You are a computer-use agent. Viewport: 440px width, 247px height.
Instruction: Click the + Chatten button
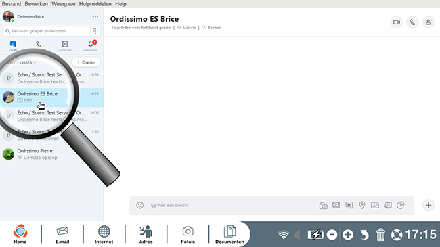point(86,62)
